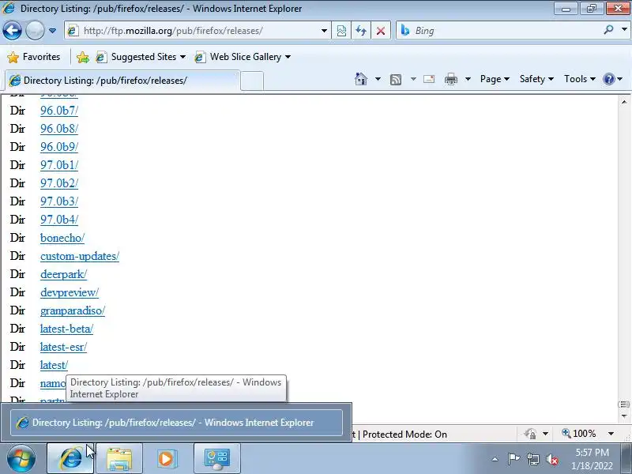Open Web Slice Gallery dropdown
The image size is (632, 474).
(x=243, y=57)
